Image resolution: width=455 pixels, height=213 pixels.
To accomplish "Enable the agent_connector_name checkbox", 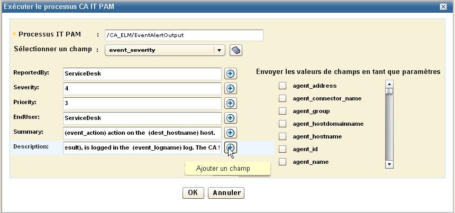I will point(283,98).
